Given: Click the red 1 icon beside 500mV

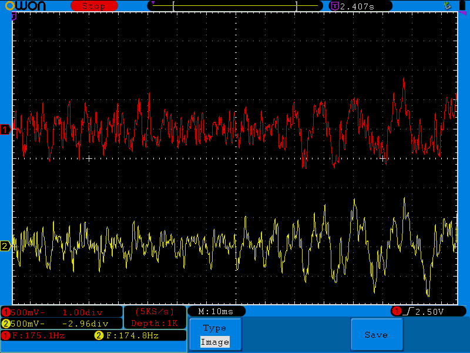Looking at the screenshot, I should tap(6, 312).
